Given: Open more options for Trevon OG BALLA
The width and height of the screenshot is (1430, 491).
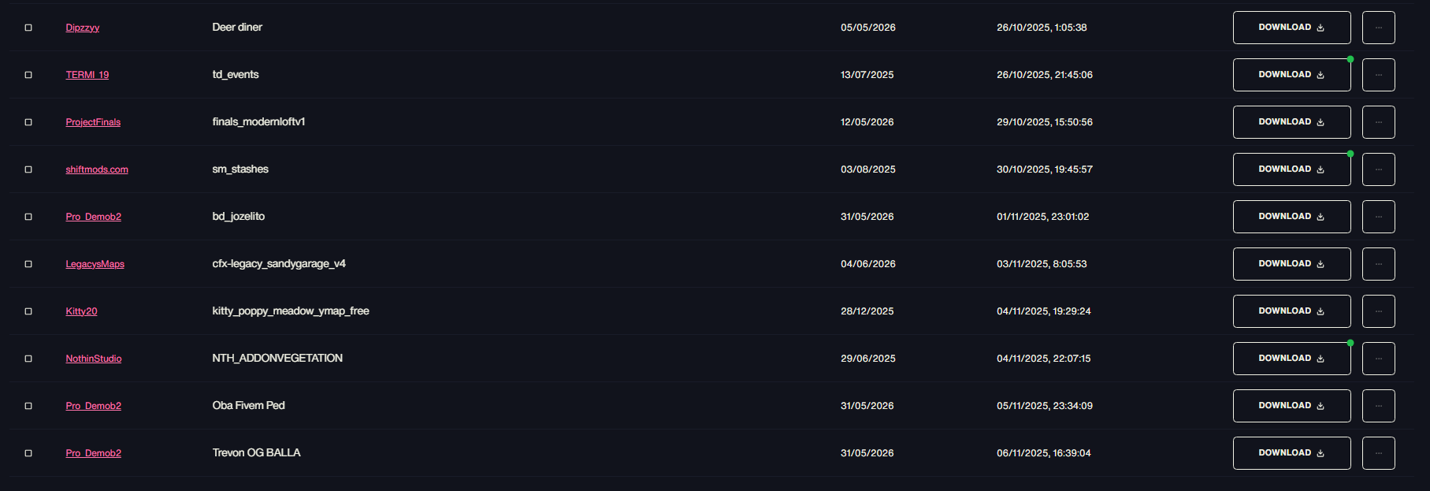Looking at the screenshot, I should tap(1378, 453).
